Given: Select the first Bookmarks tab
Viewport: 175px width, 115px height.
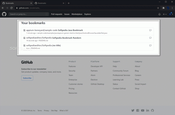Looking at the screenshot, I should pyautogui.click(x=17, y=3).
